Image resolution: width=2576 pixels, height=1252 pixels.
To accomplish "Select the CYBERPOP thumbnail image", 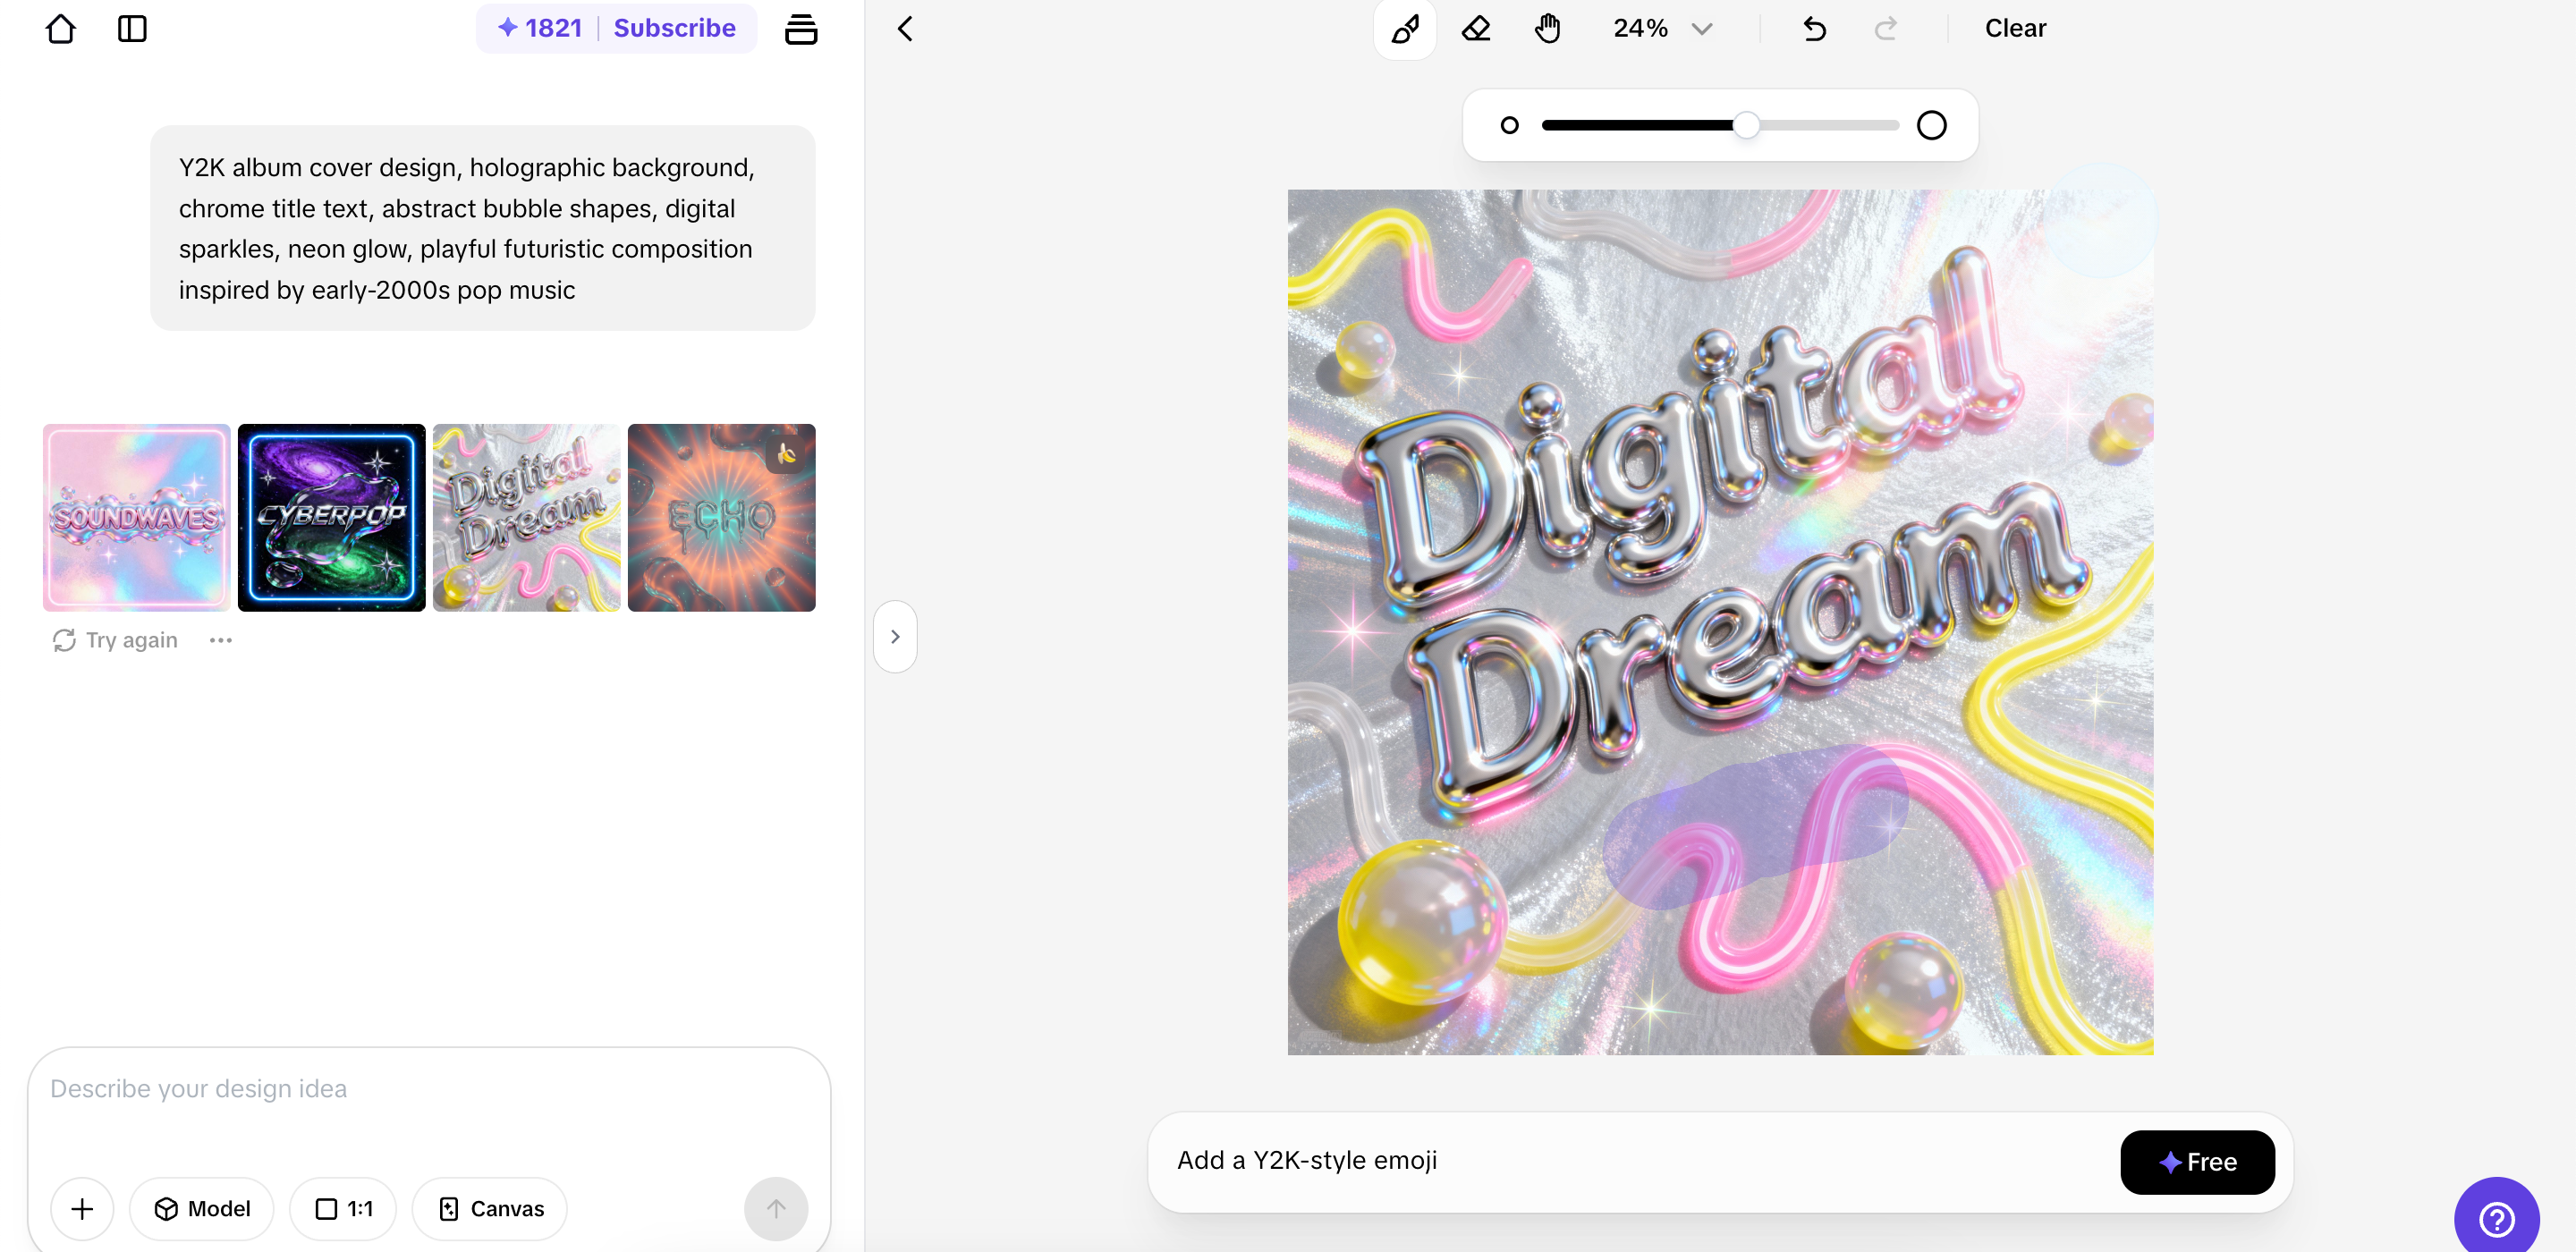I will [331, 517].
